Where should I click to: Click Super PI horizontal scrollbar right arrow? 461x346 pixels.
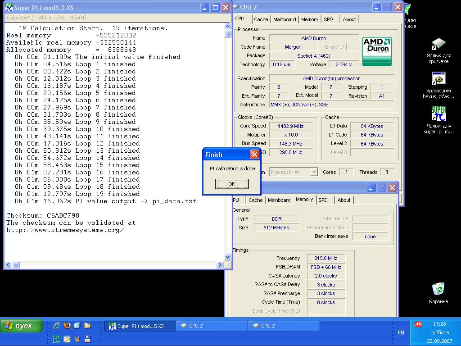(x=220, y=265)
